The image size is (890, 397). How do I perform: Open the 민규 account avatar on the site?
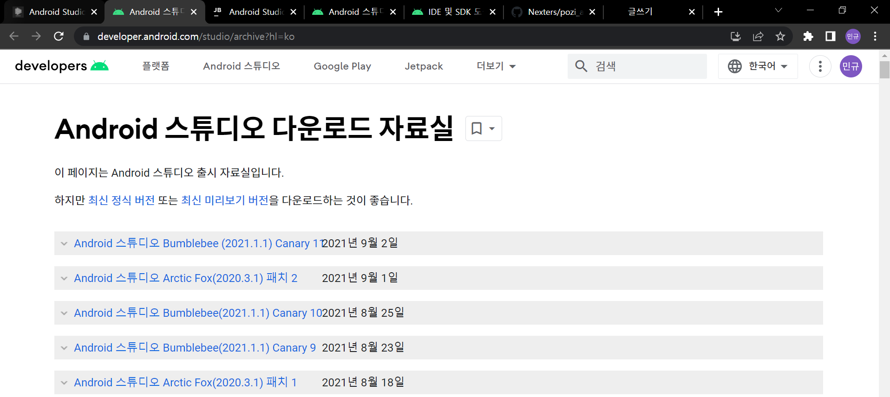[851, 66]
